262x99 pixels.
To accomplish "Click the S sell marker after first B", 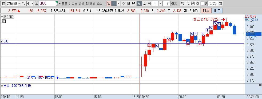I will [157, 46].
